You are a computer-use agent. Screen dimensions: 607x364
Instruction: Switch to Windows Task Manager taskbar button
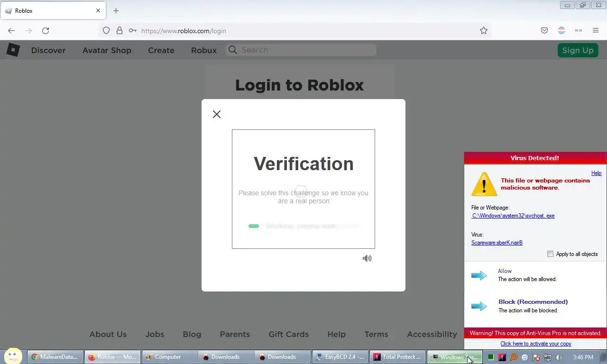point(455,357)
